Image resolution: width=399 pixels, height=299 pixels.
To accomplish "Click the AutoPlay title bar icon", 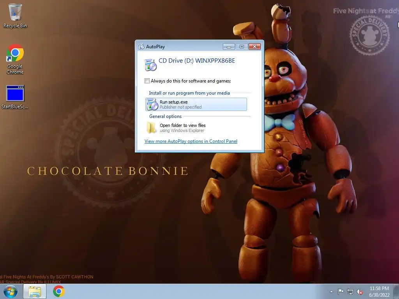I will (x=141, y=47).
